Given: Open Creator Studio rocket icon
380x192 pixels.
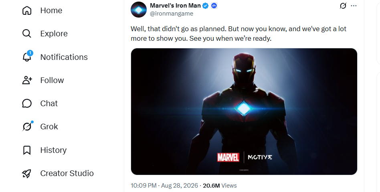Looking at the screenshot, I should pyautogui.click(x=27, y=173).
